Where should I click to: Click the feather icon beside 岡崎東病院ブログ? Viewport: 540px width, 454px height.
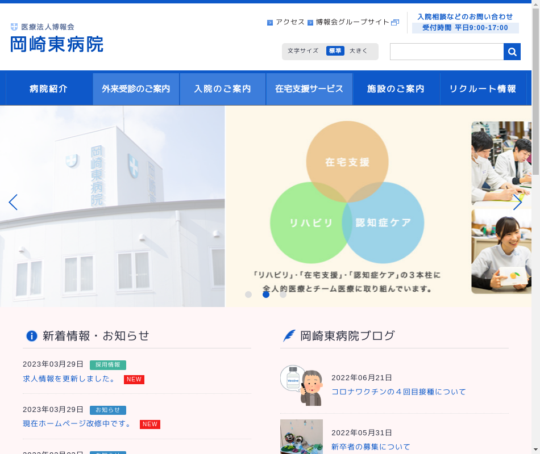289,336
